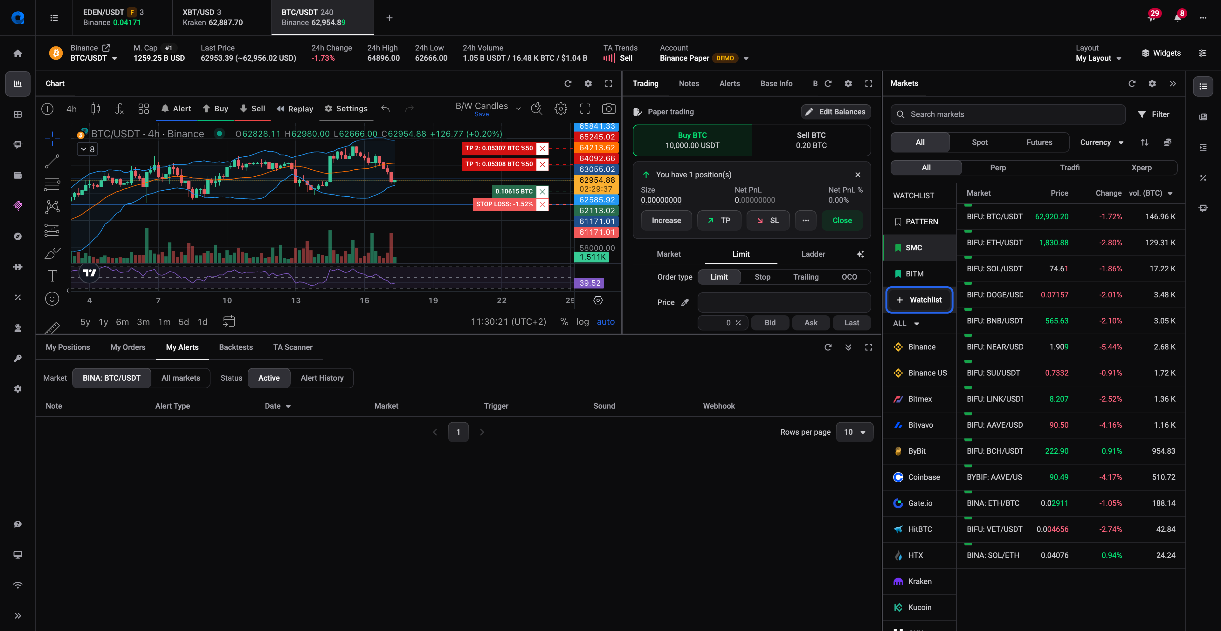Select the brush drawing tool
Screen dimensions: 1221x631
tap(52, 253)
